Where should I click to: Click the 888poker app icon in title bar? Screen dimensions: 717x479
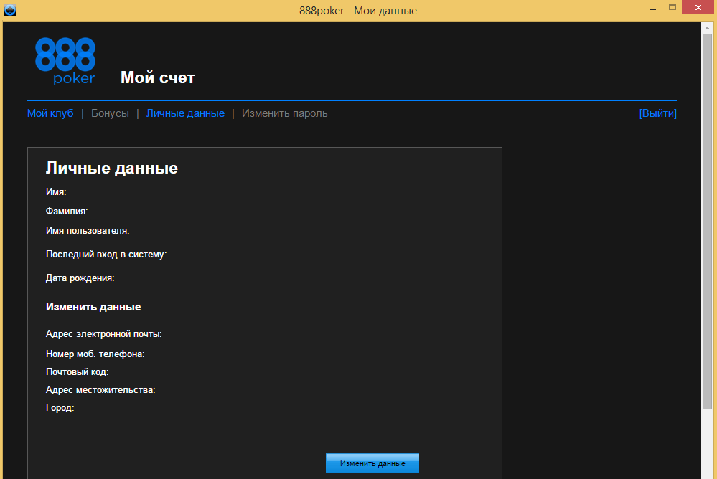click(10, 10)
